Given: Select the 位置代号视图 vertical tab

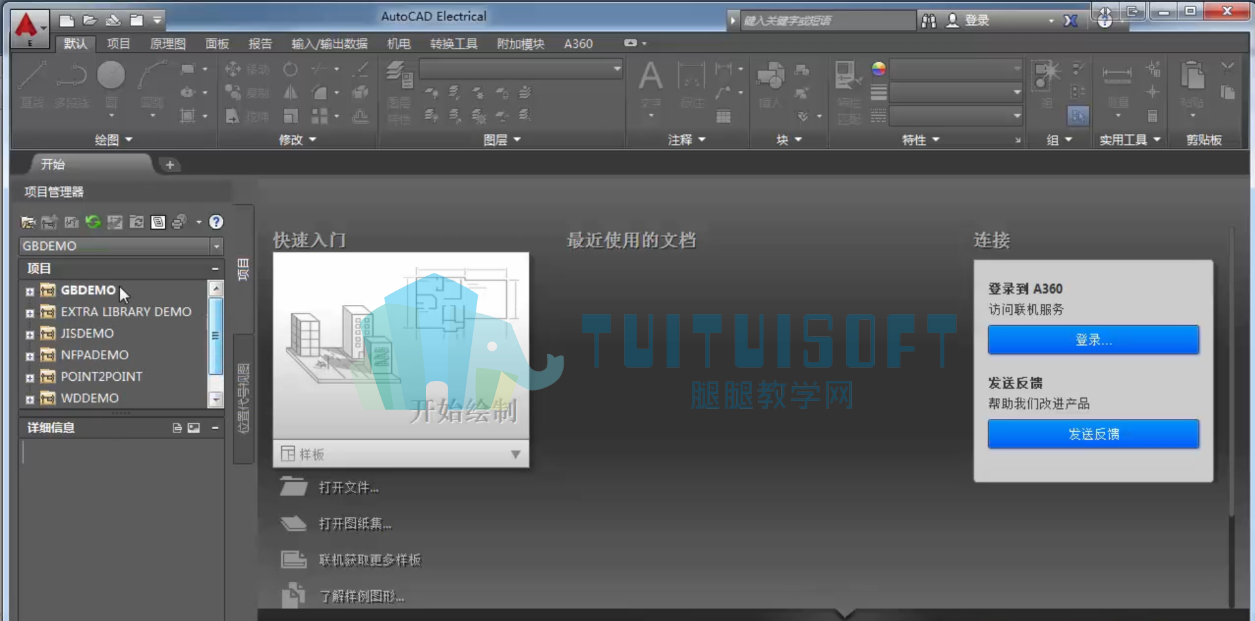Looking at the screenshot, I should [244, 398].
